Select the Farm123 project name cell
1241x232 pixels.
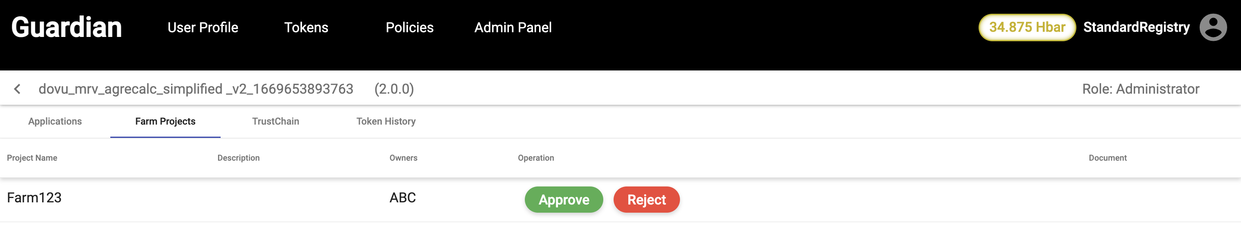[x=34, y=198]
